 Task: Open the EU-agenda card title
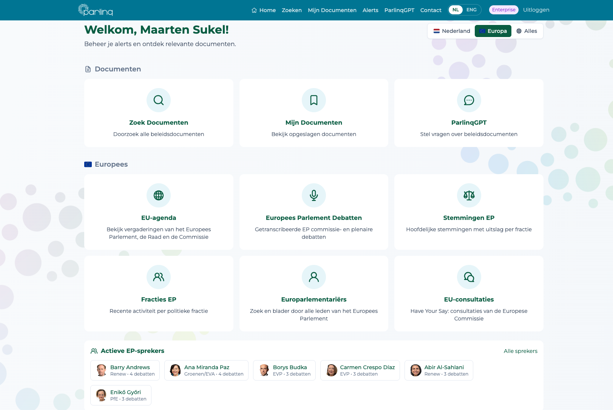tap(159, 218)
